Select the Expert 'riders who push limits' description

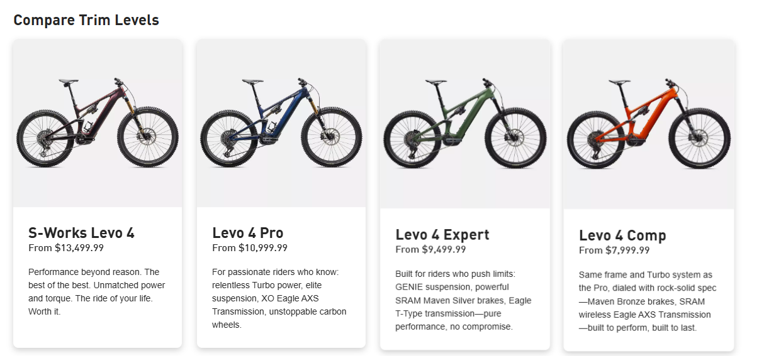463,300
